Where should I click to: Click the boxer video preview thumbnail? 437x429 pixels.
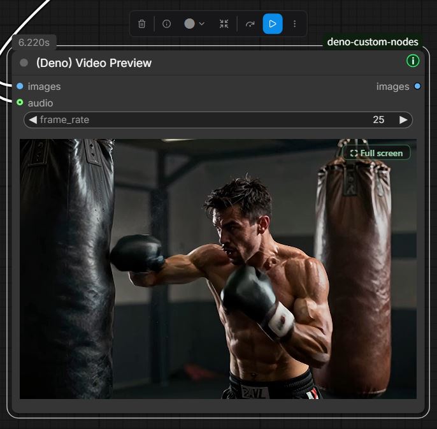point(218,269)
